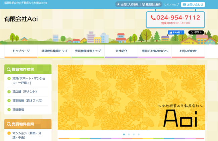Screen dimensions: 218x141
Task: Click header text 福島県郡山市の不動産なら有限会社Aoi
Action: [26, 3]
